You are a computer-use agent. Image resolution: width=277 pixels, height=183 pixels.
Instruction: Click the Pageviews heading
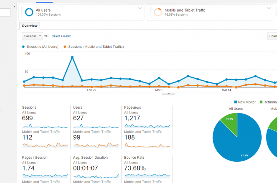[x=133, y=108]
